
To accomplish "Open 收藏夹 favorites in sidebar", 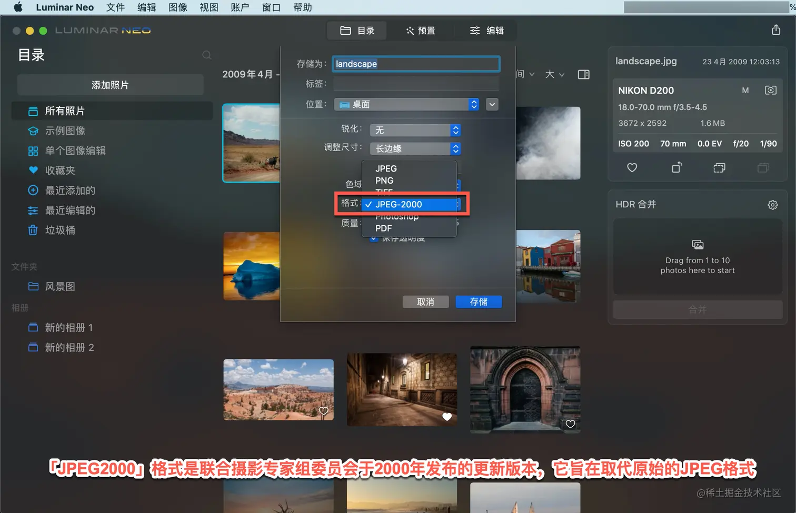I will [112, 170].
